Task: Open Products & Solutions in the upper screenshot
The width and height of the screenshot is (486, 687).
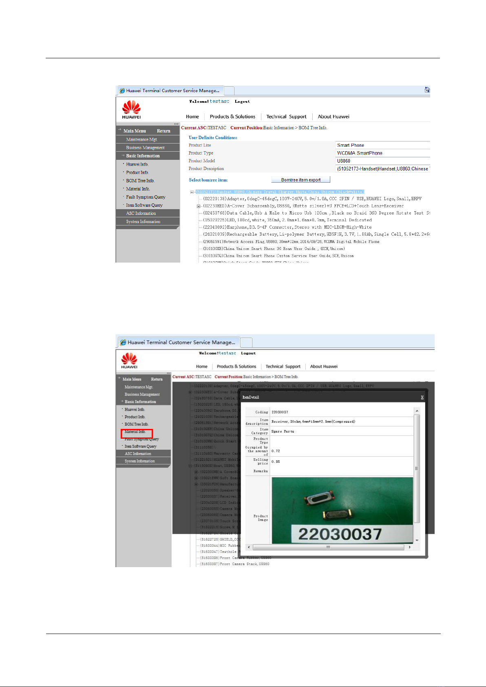Action: (232, 117)
